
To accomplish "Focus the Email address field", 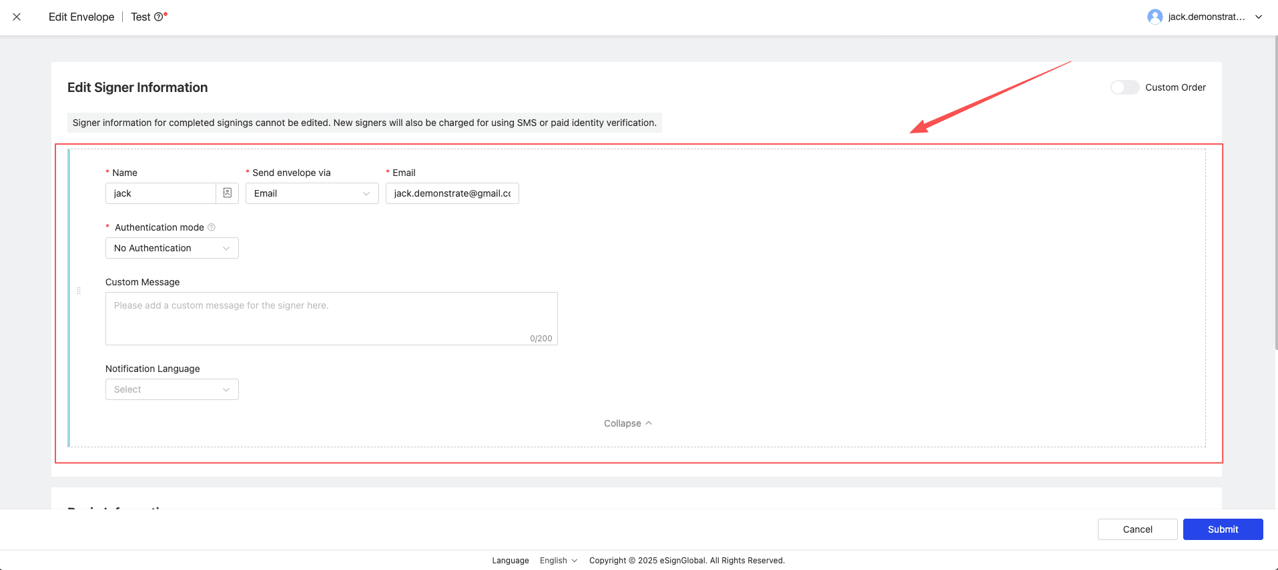I will tap(452, 193).
